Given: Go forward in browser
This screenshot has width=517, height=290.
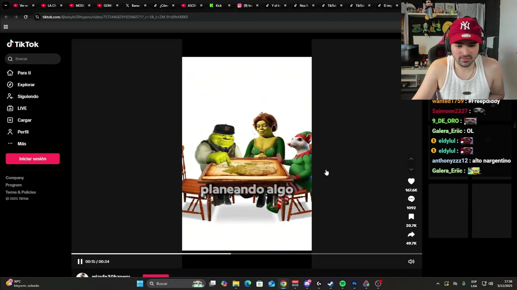Looking at the screenshot, I should [16, 17].
